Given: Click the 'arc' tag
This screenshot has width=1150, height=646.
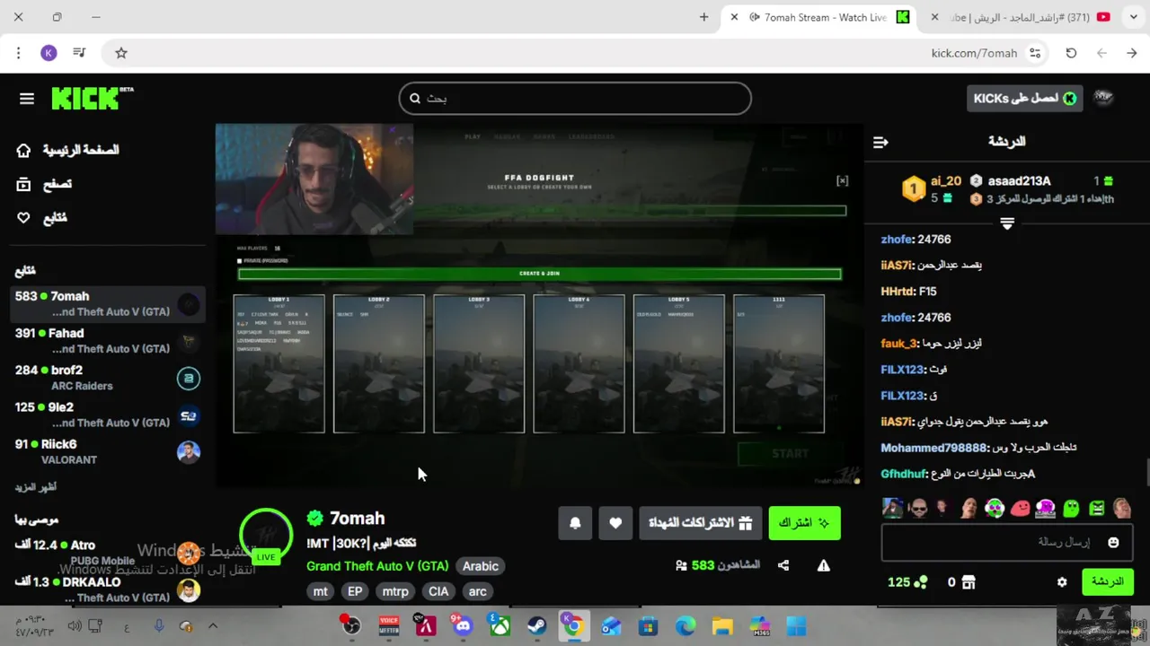Looking at the screenshot, I should coord(478,591).
